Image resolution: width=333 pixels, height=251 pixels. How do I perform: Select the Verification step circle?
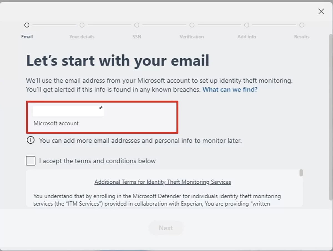(192, 25)
